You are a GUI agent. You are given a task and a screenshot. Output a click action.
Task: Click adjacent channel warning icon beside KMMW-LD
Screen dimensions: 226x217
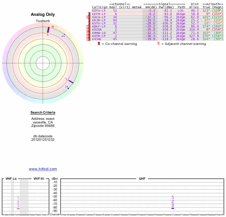pyautogui.click(x=87, y=33)
